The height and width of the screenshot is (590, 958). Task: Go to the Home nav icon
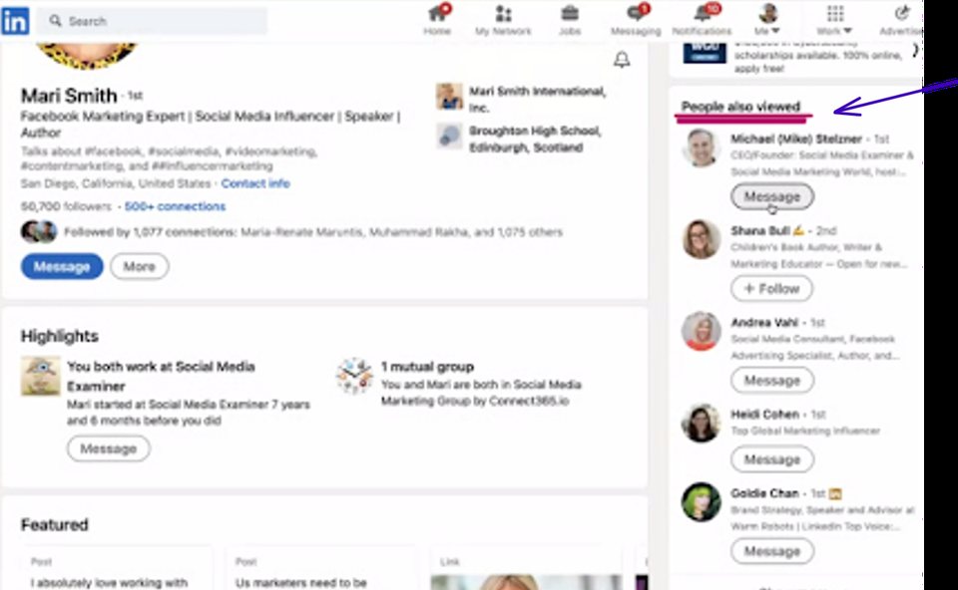(437, 20)
